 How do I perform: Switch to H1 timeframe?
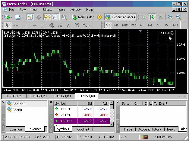(x=142, y=25)
